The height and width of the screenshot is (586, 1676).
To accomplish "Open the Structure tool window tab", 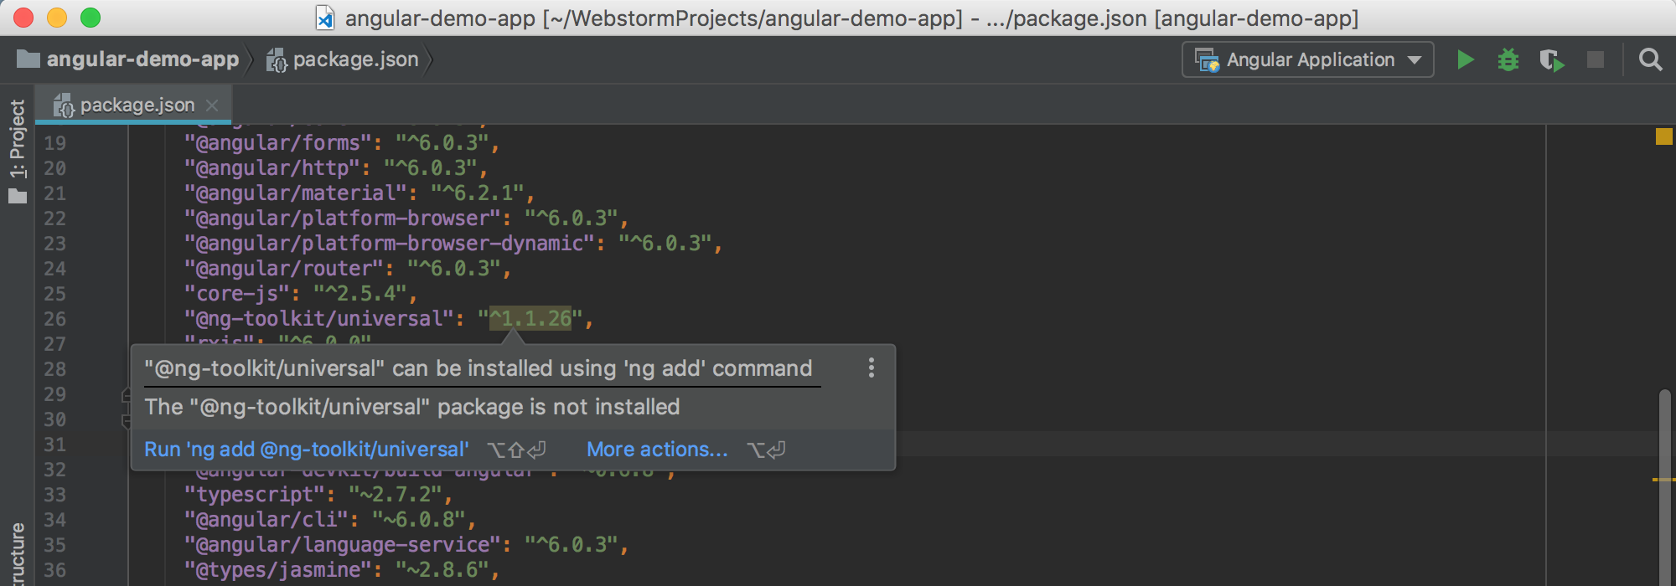I will [x=18, y=554].
